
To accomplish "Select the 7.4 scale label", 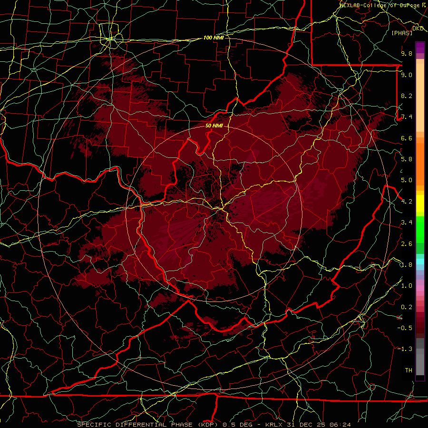I will click(x=407, y=117).
